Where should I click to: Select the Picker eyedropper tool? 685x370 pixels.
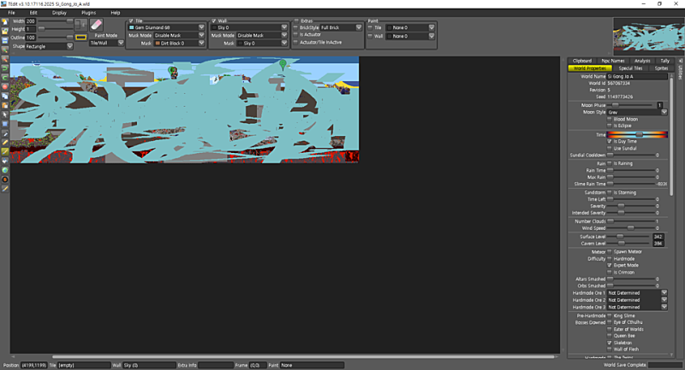click(5, 133)
